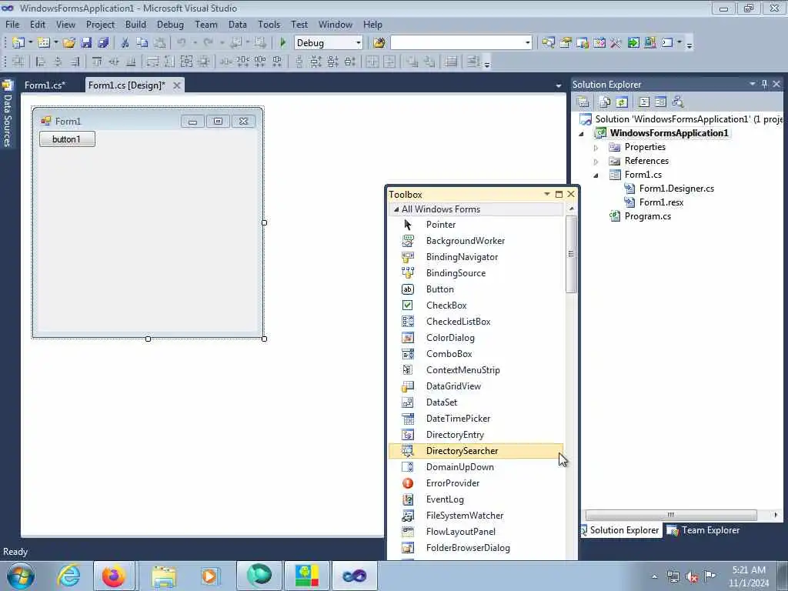
Task: Click the New Project toolbar icon
Action: click(18, 43)
